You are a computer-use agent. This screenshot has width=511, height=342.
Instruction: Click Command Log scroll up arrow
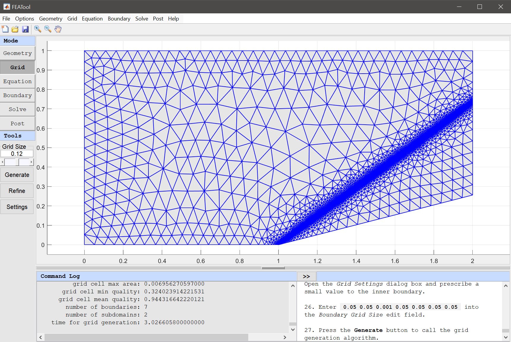click(x=293, y=286)
